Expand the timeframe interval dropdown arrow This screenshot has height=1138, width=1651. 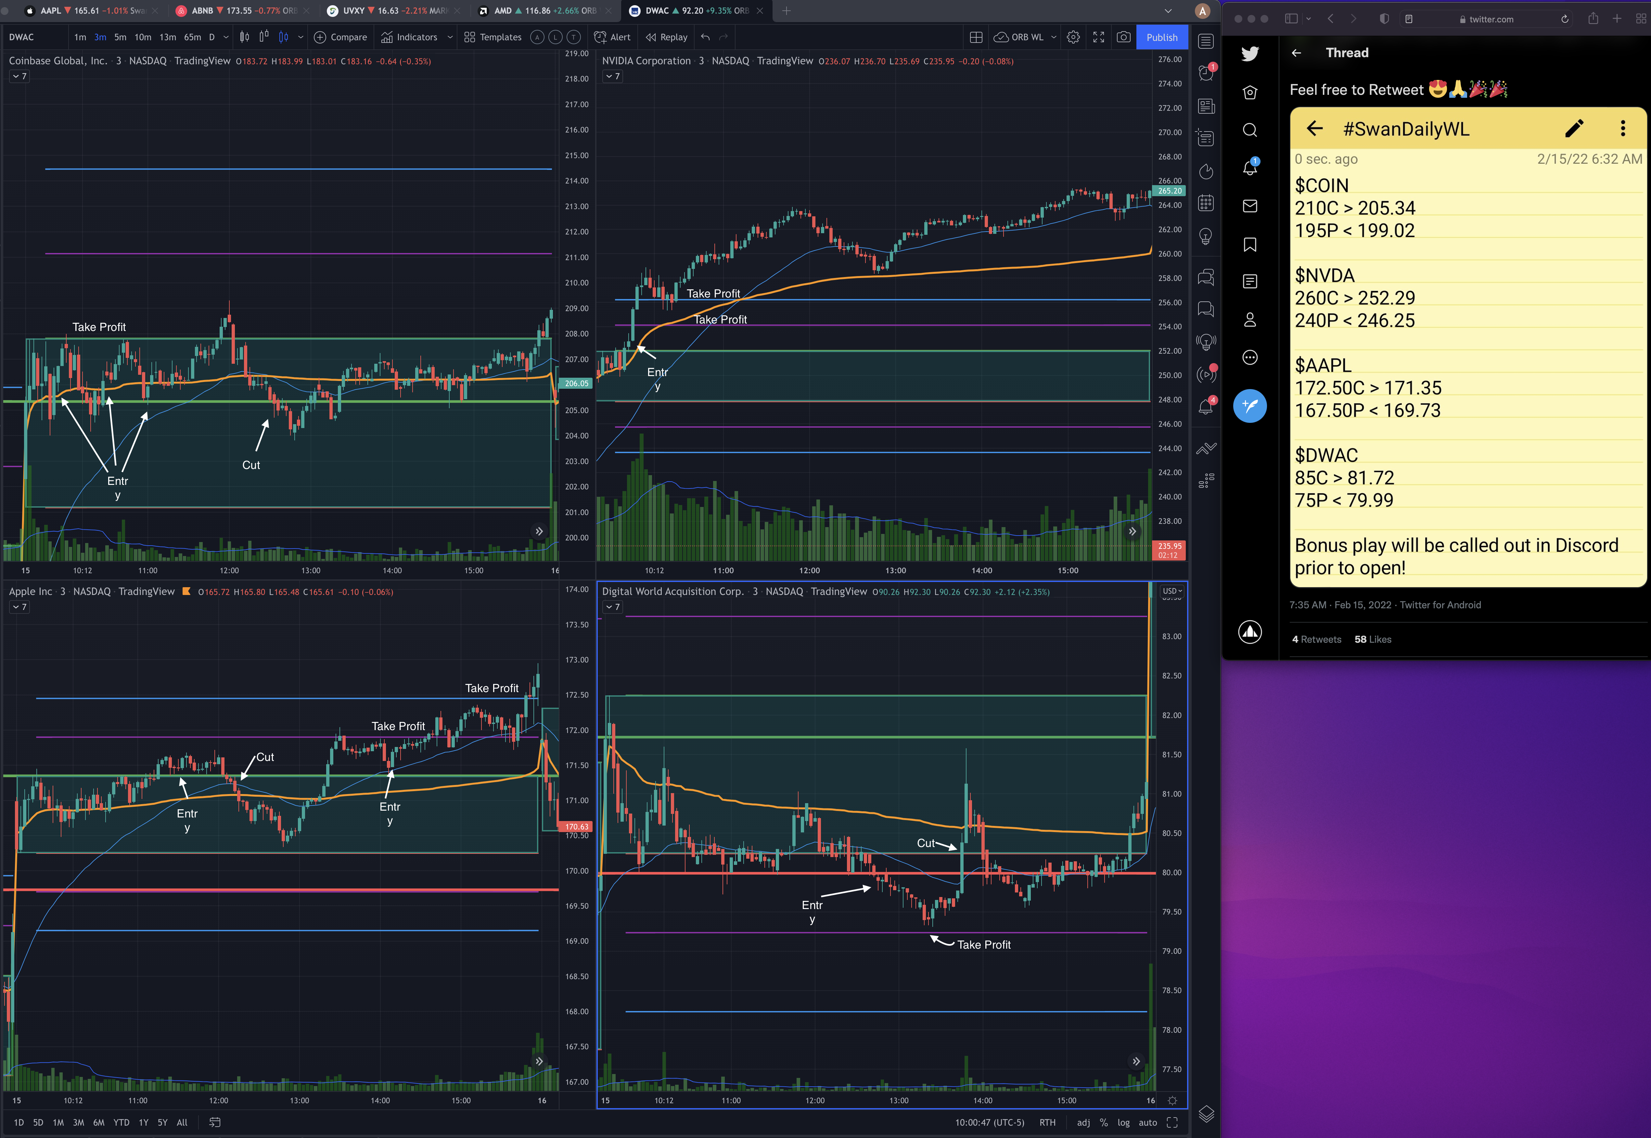coord(226,37)
